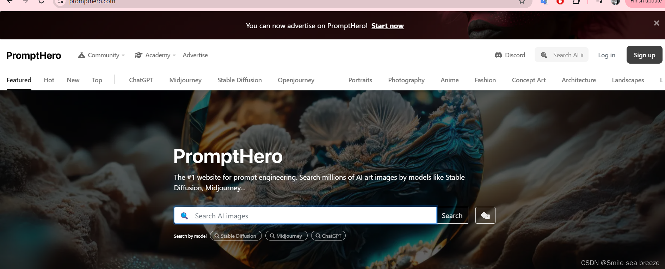Image resolution: width=665 pixels, height=269 pixels.
Task: Follow the Start now link
Action: point(388,26)
